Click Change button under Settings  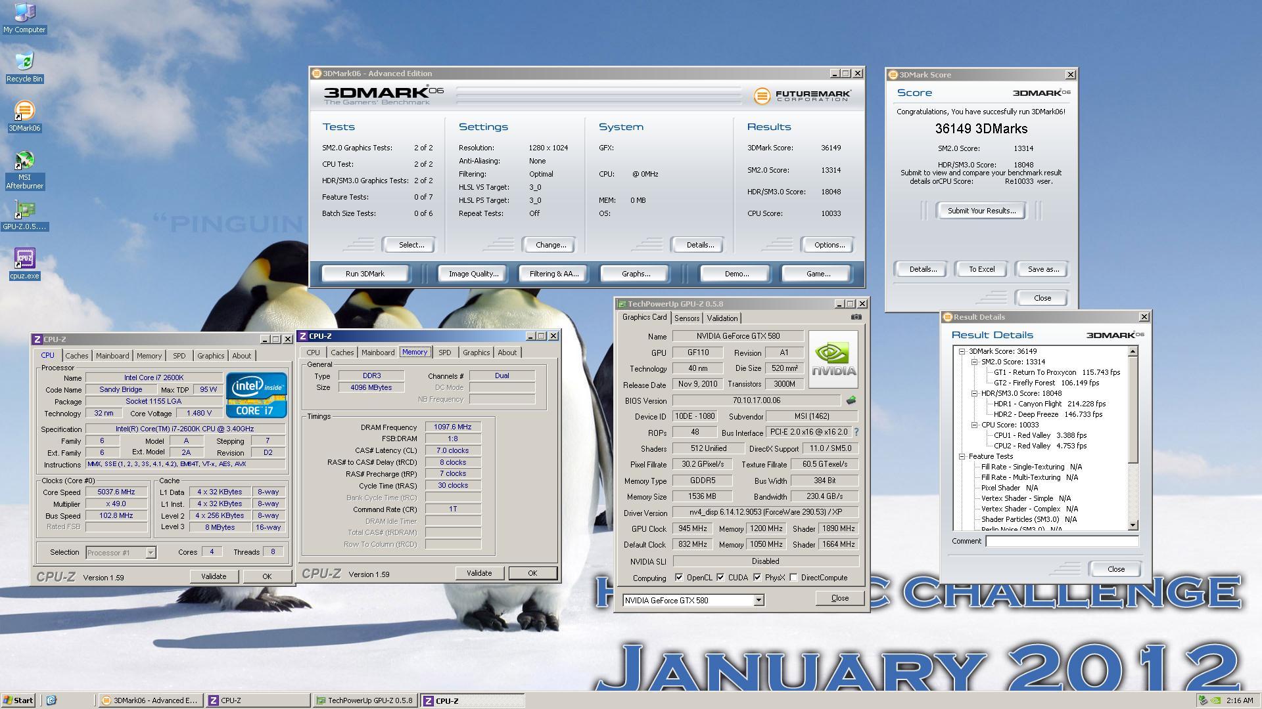click(x=551, y=245)
